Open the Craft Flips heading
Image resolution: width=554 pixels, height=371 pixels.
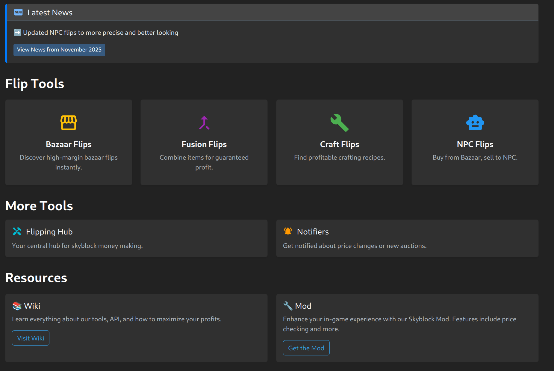point(339,144)
